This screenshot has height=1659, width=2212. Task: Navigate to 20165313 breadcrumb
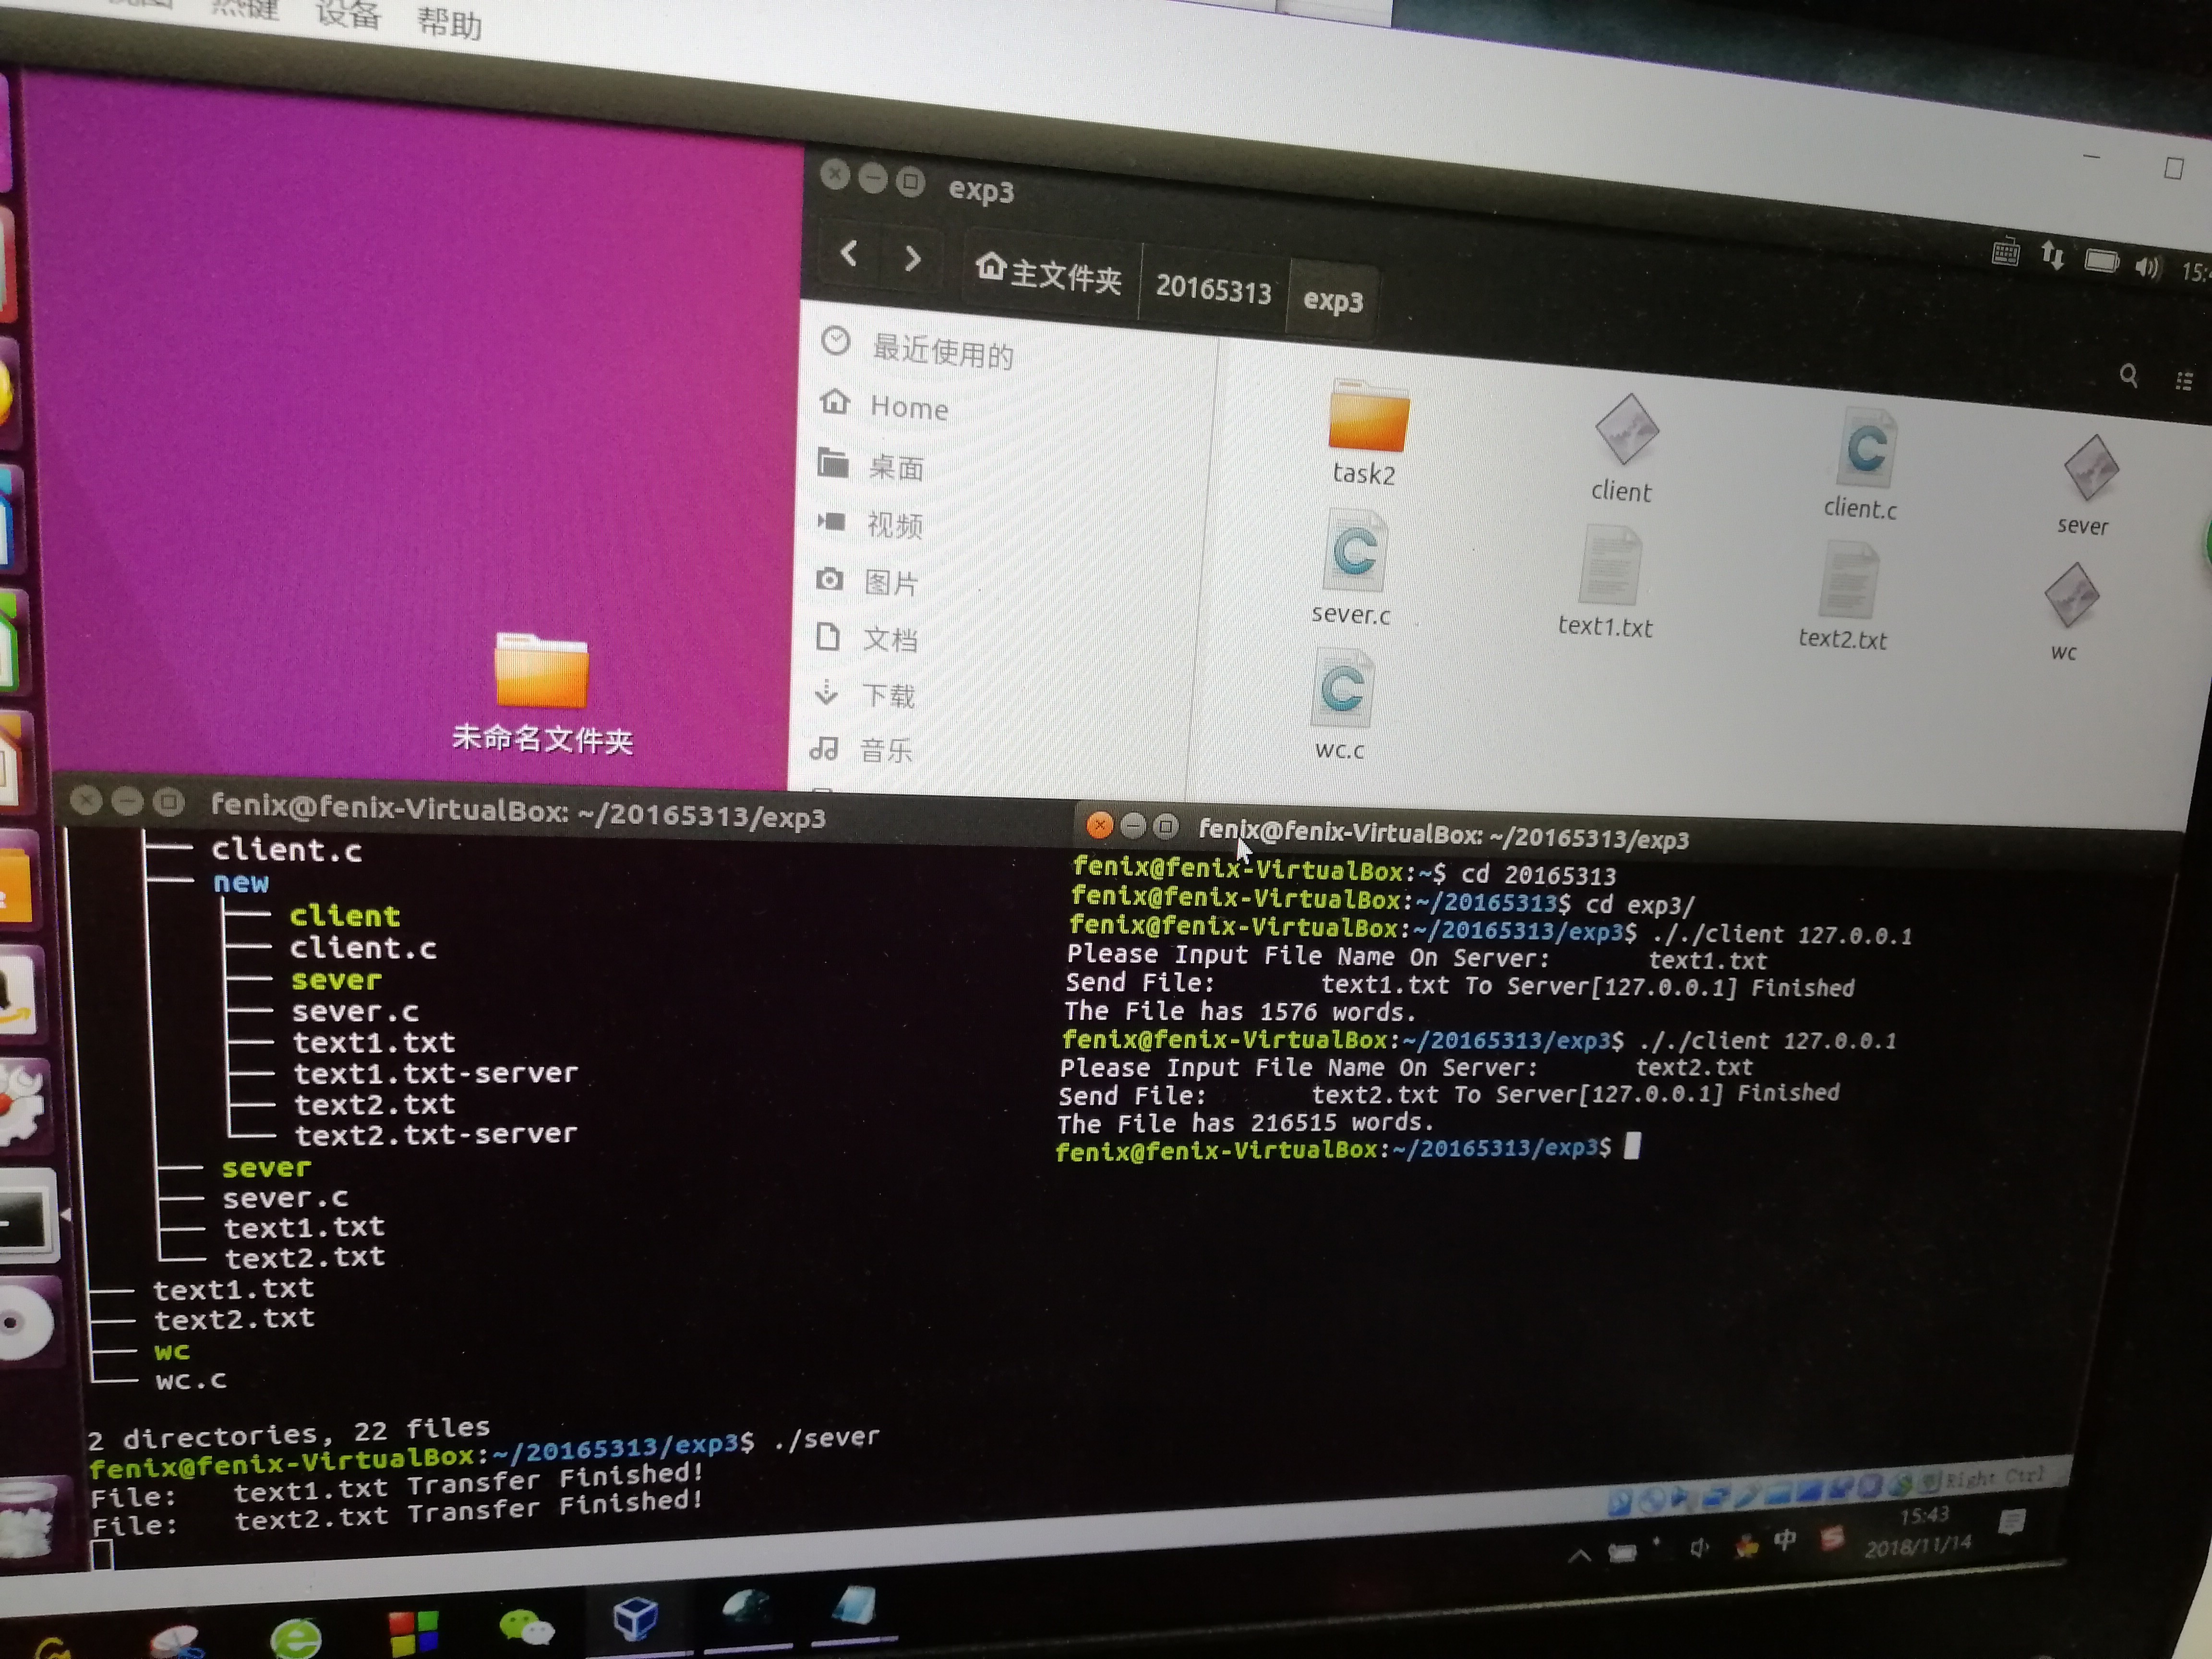coord(1213,289)
